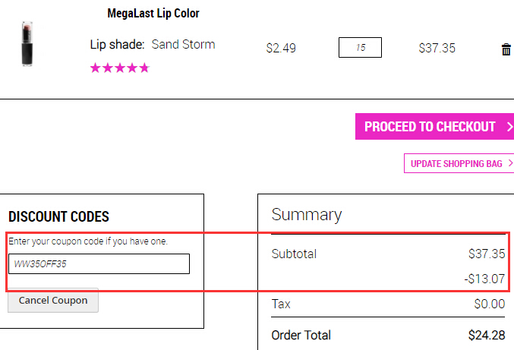Click the Subtotal label

click(x=294, y=254)
